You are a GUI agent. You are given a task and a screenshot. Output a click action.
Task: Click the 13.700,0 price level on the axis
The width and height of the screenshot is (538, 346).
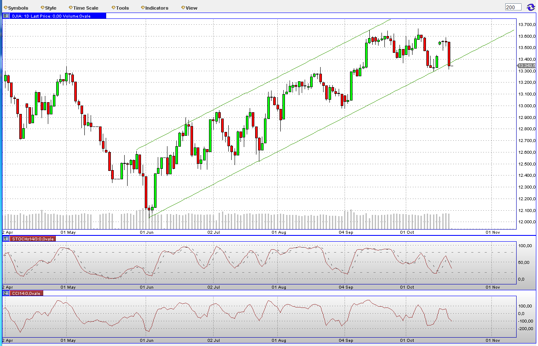click(x=526, y=25)
